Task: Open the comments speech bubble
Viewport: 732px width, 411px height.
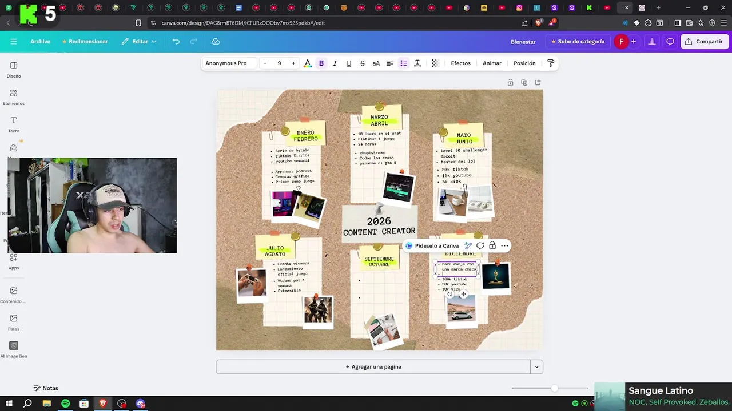Action: coord(670,42)
